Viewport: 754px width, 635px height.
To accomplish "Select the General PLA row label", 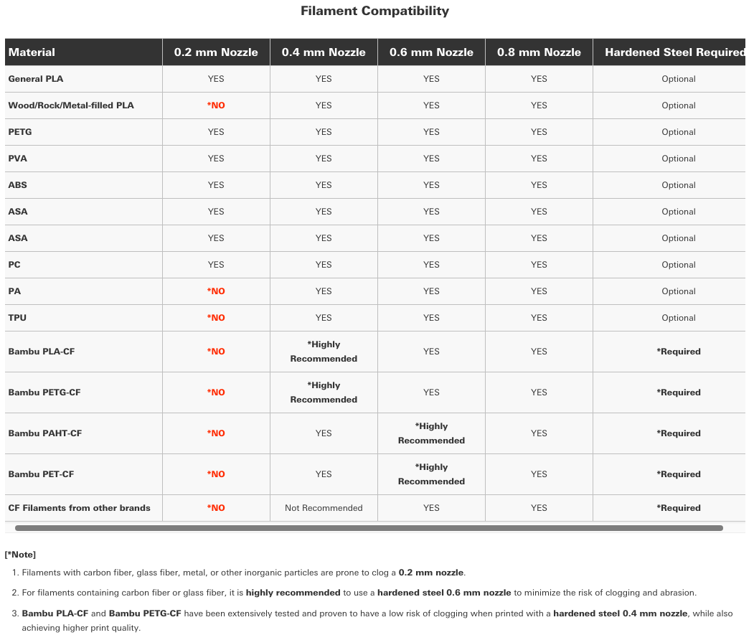I will 36,79.
